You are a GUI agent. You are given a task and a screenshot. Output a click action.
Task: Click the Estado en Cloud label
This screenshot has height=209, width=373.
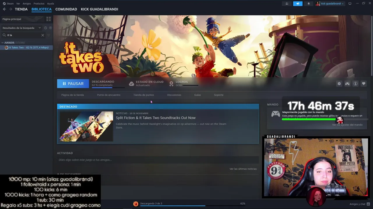tap(149, 82)
